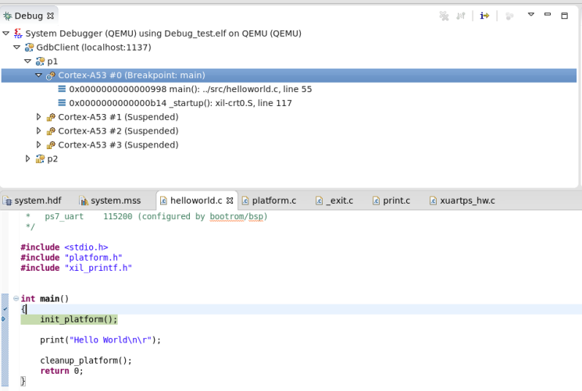Close the Debug view tab
The image size is (582, 391).
(x=51, y=16)
